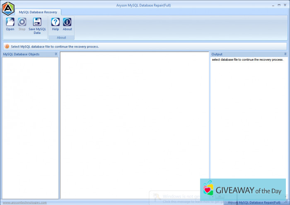Click the Giveaway of the Day banner
The width and height of the screenshot is (290, 205).
(x=243, y=190)
